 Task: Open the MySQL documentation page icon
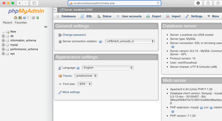[x=29, y=18]
